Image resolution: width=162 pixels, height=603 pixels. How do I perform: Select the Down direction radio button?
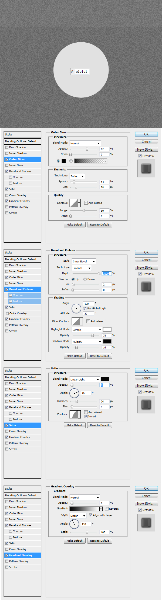pyautogui.click(x=85, y=279)
